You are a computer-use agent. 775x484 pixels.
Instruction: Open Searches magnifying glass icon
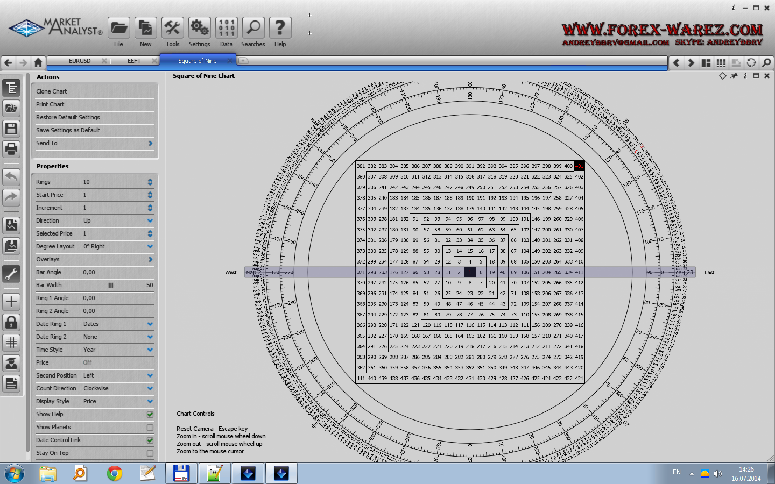tap(253, 28)
